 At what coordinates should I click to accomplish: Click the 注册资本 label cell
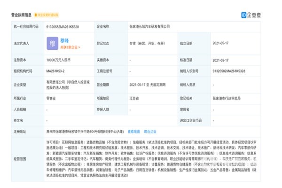click(28, 60)
